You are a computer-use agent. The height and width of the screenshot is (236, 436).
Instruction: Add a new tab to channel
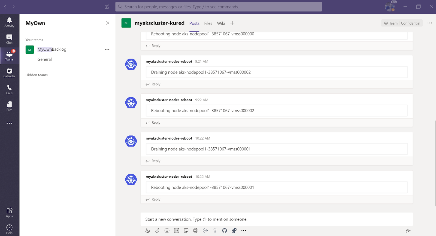pyautogui.click(x=232, y=23)
